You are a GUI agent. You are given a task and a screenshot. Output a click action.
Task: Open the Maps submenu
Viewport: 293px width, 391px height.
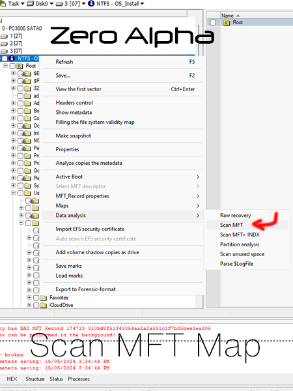pos(122,206)
